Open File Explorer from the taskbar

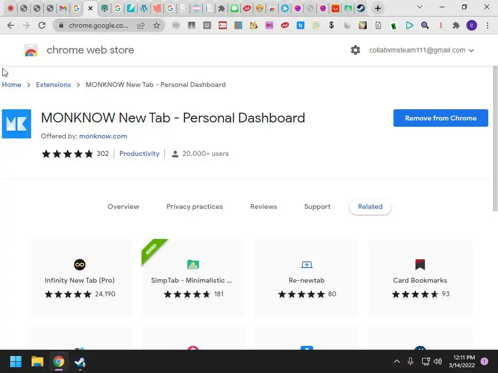coord(37,361)
